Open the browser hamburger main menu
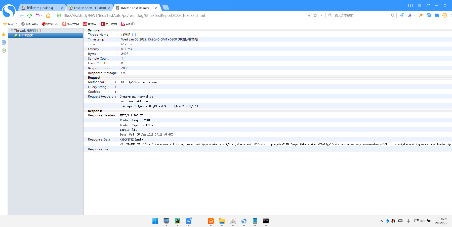Viewport: 452px width, 227px height. [419, 6]
